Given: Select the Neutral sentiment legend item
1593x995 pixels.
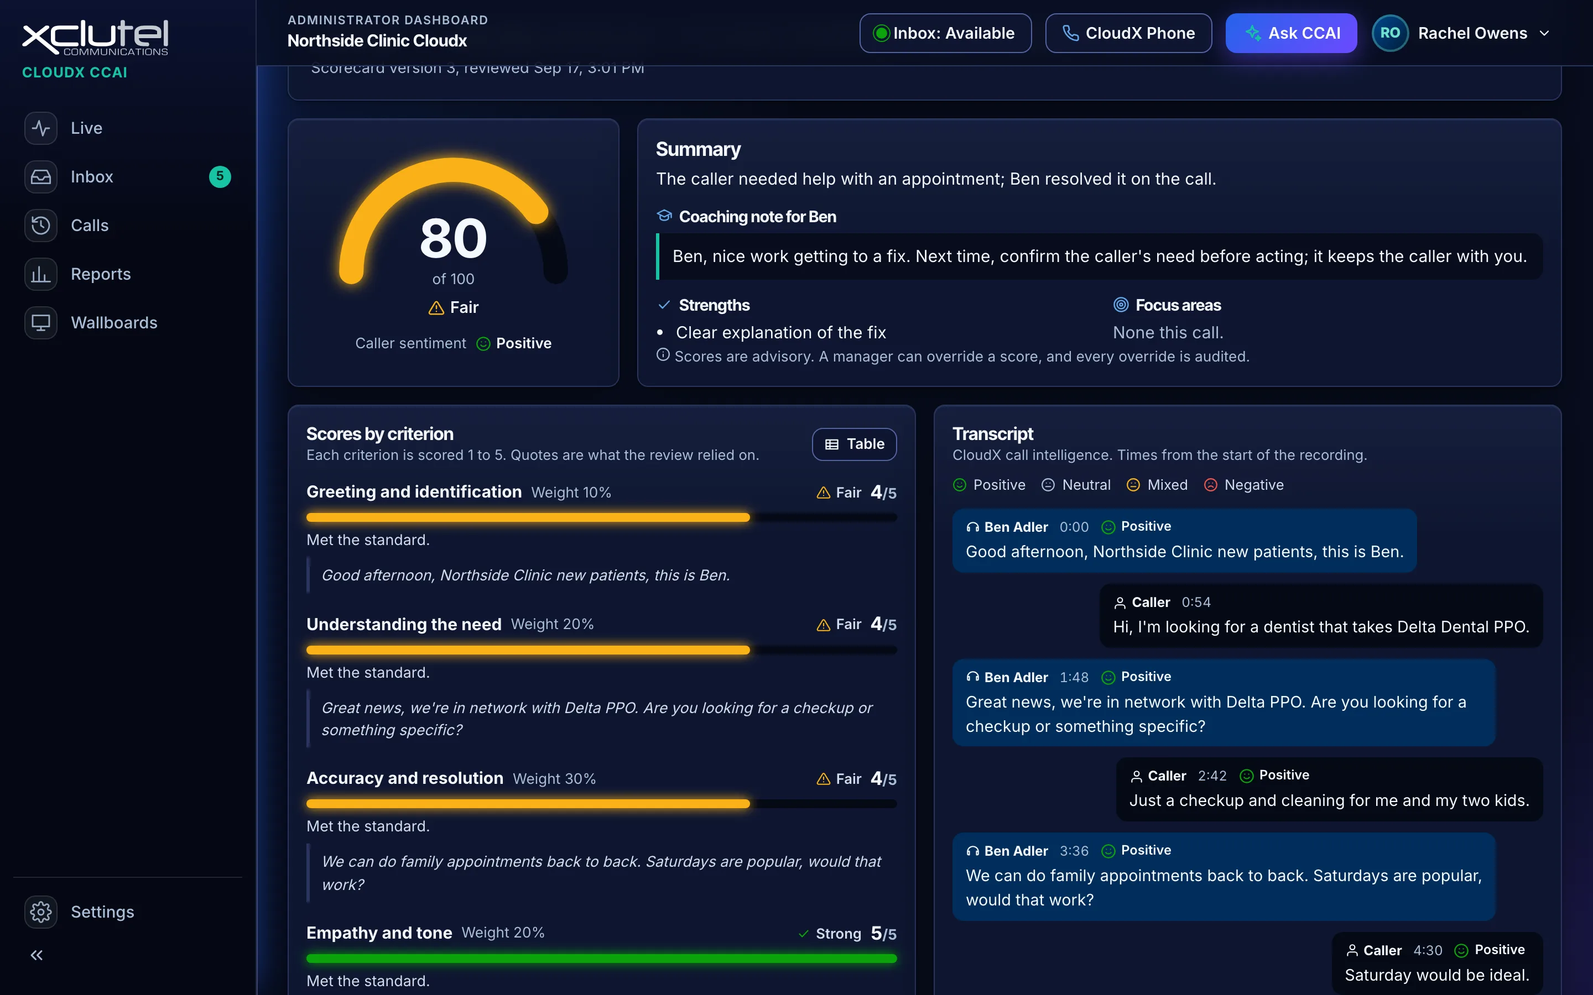Looking at the screenshot, I should pos(1076,485).
